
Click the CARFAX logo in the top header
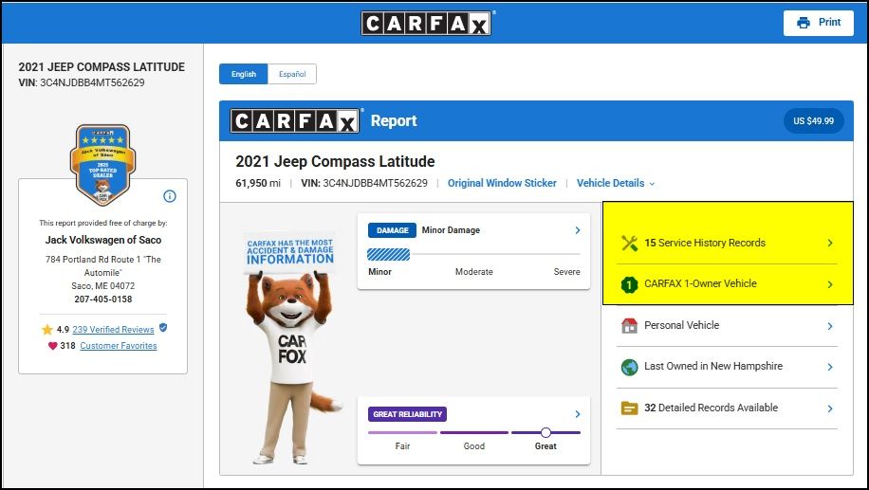[x=426, y=24]
